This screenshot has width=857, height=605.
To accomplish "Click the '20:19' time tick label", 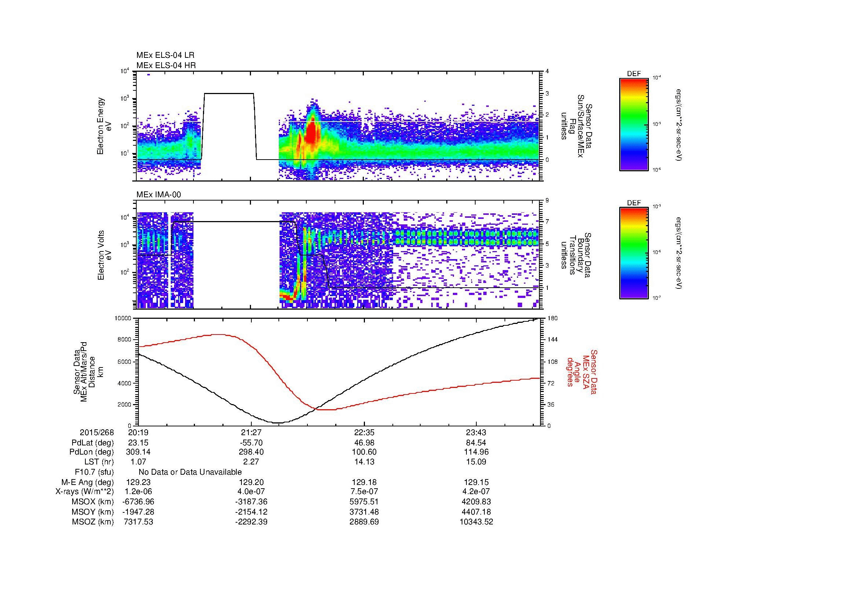I will pos(138,432).
